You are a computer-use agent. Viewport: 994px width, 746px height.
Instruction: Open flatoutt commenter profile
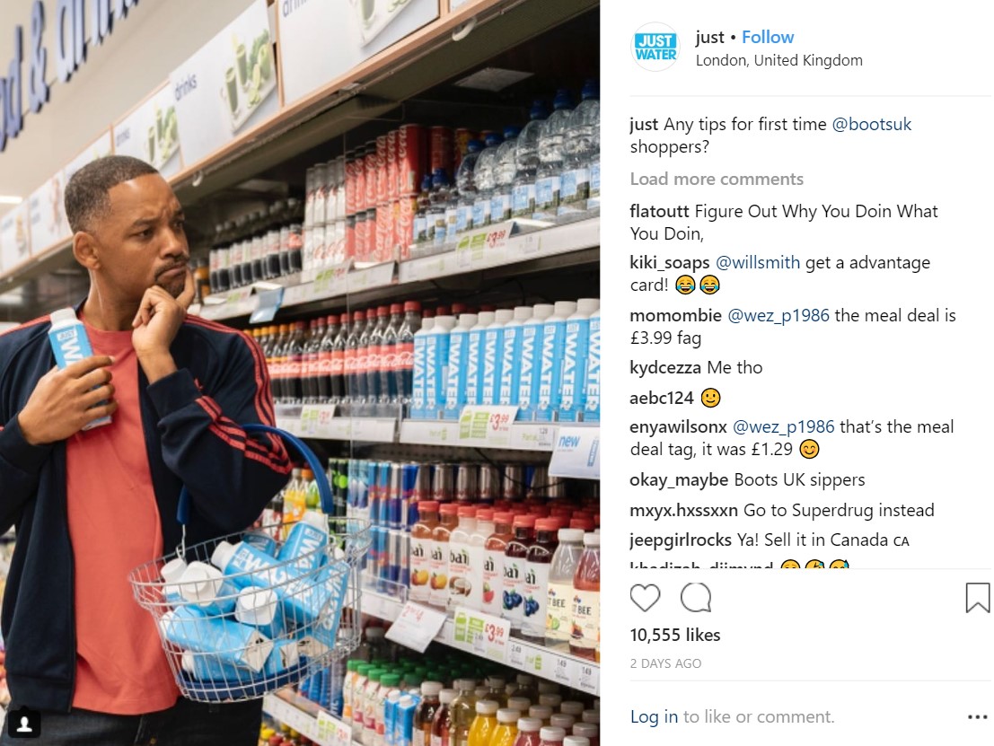(x=659, y=211)
